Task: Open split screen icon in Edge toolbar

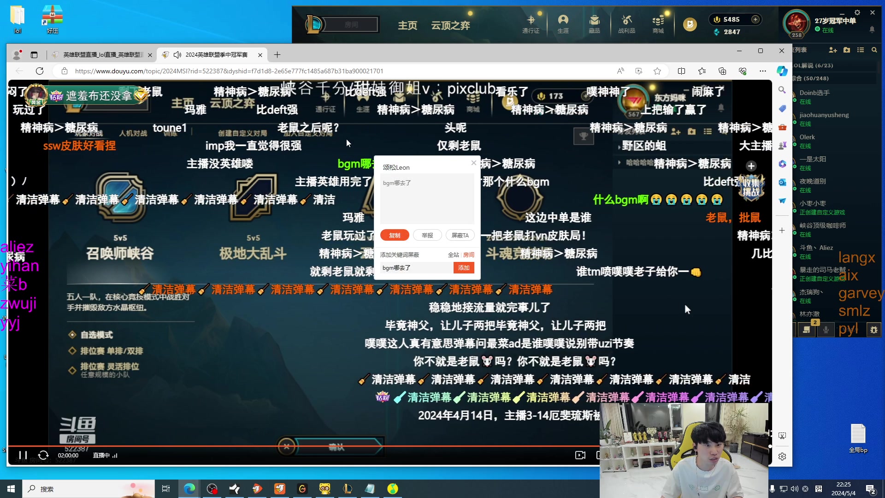Action: click(x=681, y=71)
